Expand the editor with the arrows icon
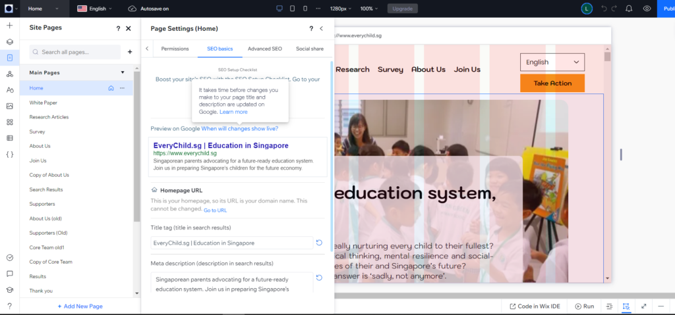 point(643,306)
